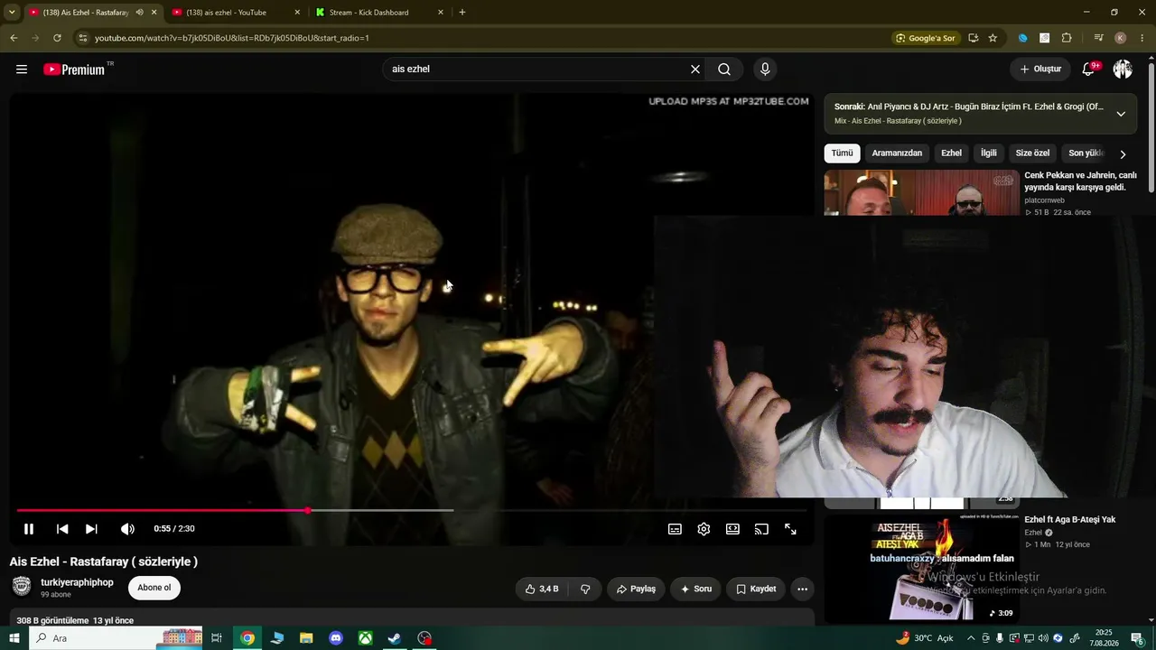The image size is (1156, 650).
Task: Pause the video
Action: [x=29, y=529]
